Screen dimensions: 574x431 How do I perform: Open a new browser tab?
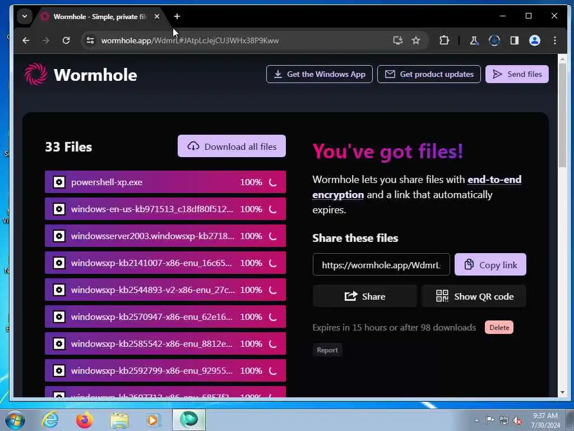pyautogui.click(x=177, y=16)
